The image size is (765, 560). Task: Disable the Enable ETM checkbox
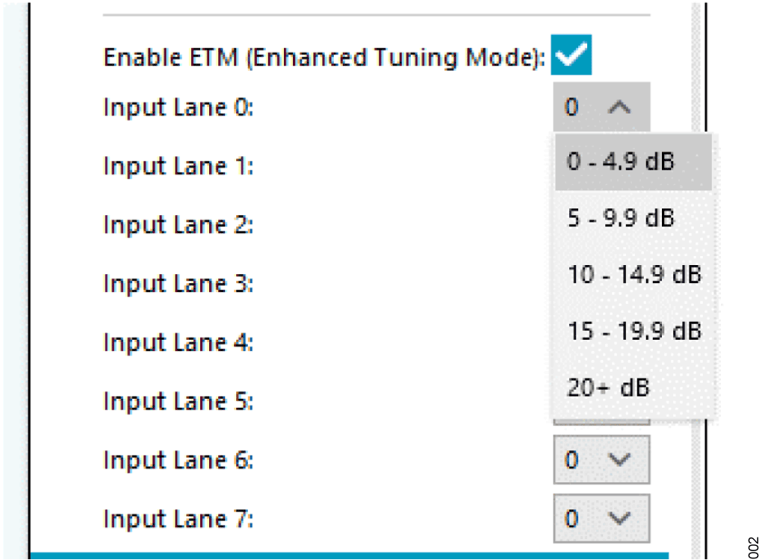coord(572,57)
